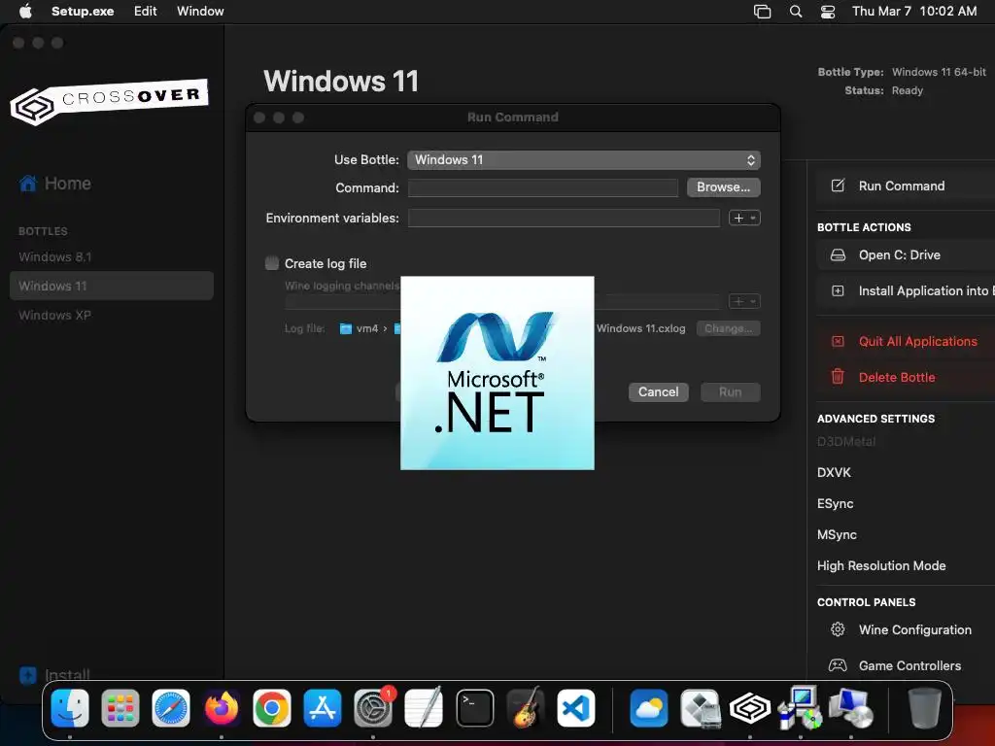Click the Stage Manager menu bar icon

[762, 12]
